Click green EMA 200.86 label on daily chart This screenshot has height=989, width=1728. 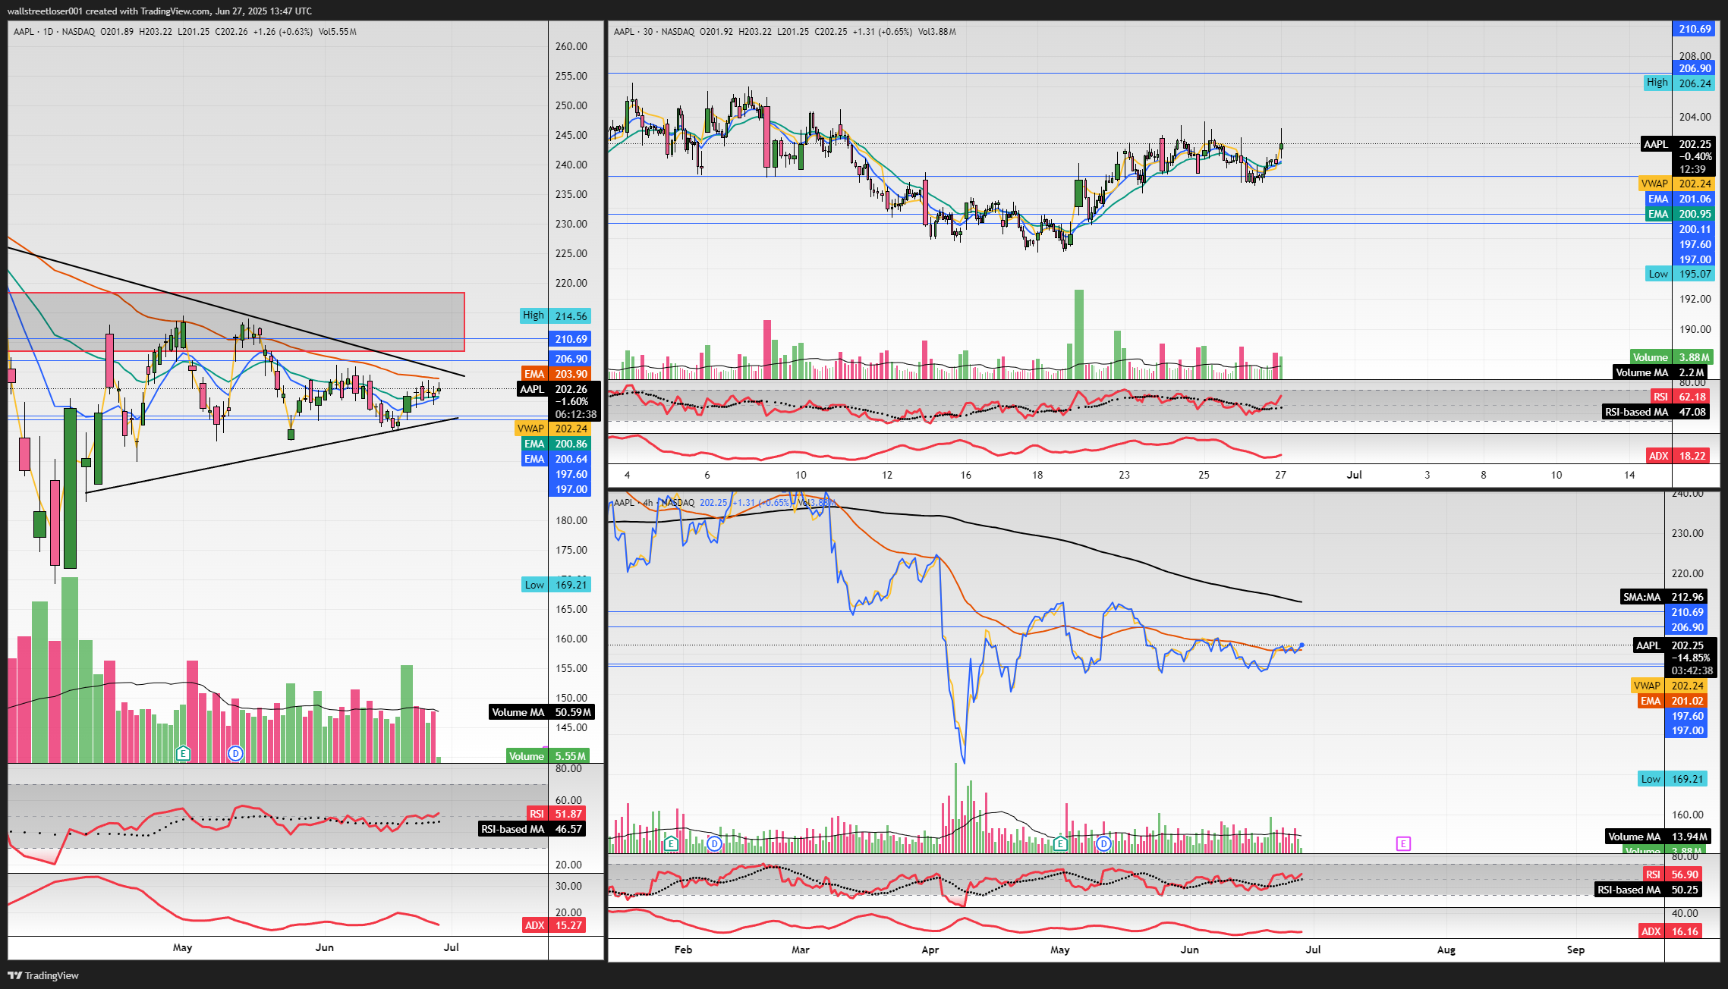click(x=557, y=444)
